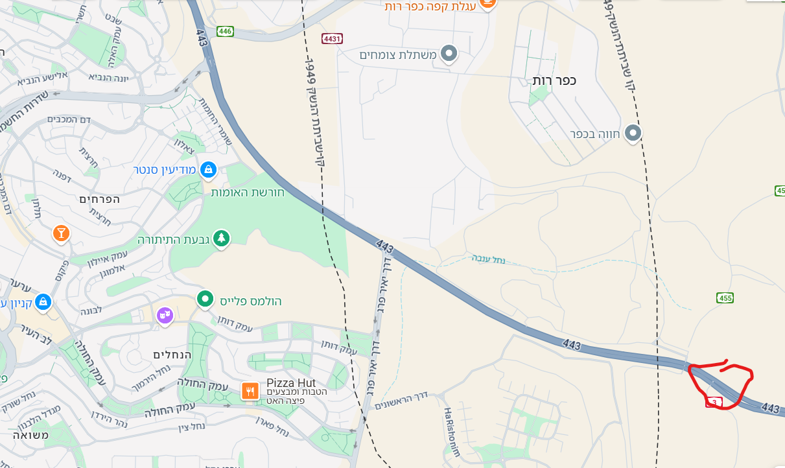Screen dimensions: 785x468
Task: Click the 4431 road number shield
Action: pyautogui.click(x=332, y=39)
